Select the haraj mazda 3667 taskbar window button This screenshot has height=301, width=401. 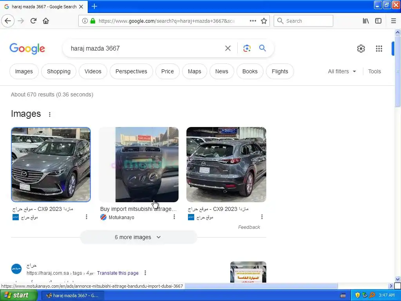(x=72, y=296)
